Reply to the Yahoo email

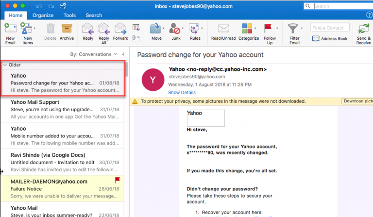point(88,32)
